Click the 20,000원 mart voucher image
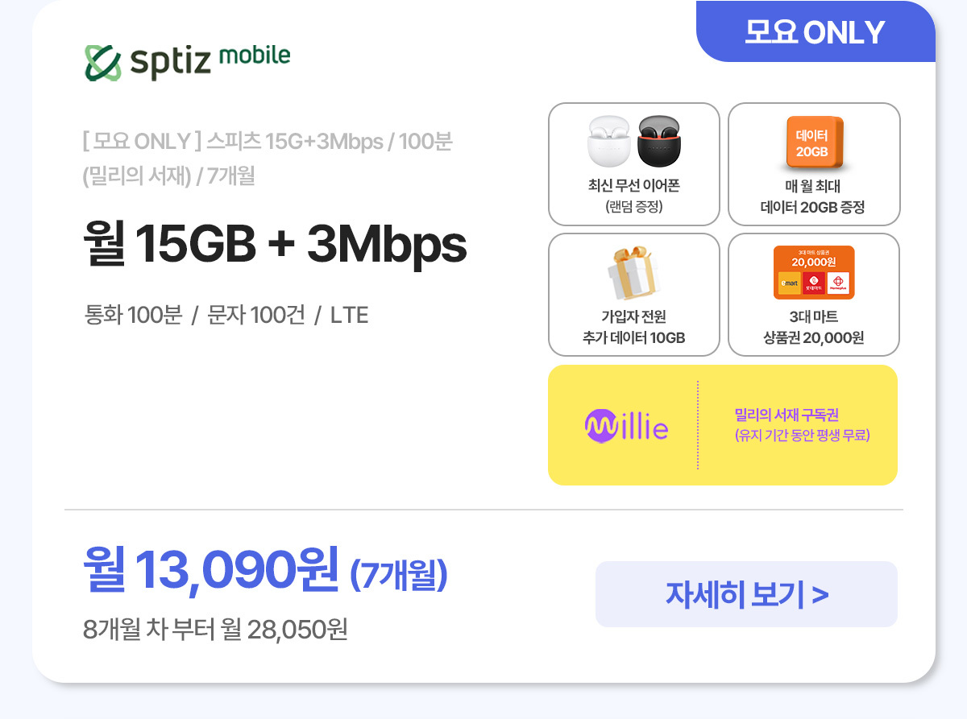The image size is (967, 719). tap(813, 272)
